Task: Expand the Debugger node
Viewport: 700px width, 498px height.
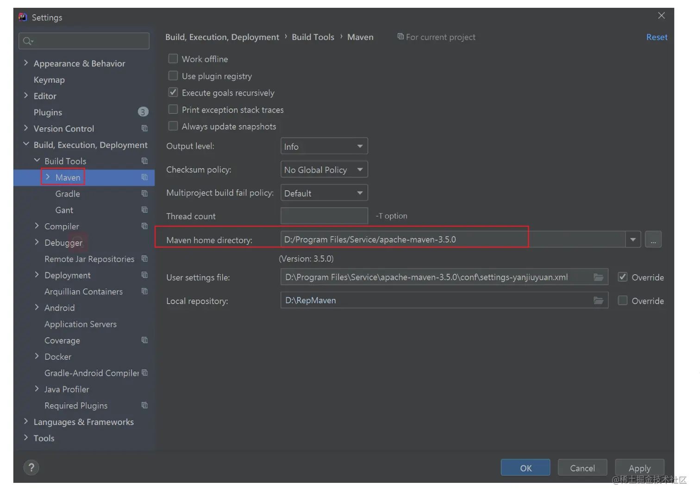Action: [x=37, y=242]
